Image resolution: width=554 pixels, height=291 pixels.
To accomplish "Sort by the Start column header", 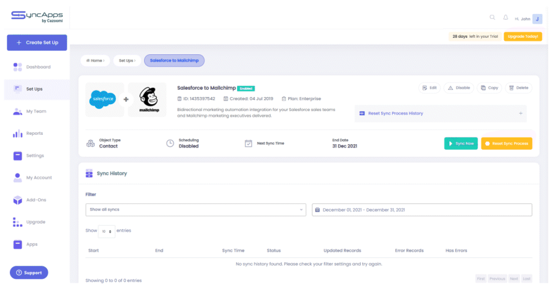I will point(93,251).
